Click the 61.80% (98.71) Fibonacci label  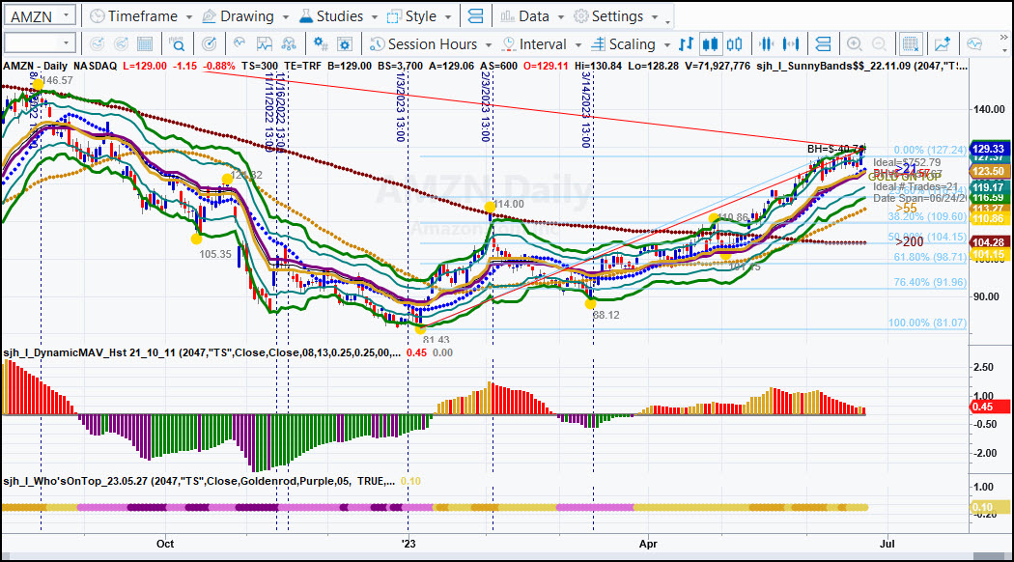click(x=930, y=257)
